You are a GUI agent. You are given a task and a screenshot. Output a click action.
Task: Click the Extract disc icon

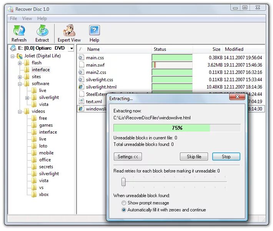[42, 30]
